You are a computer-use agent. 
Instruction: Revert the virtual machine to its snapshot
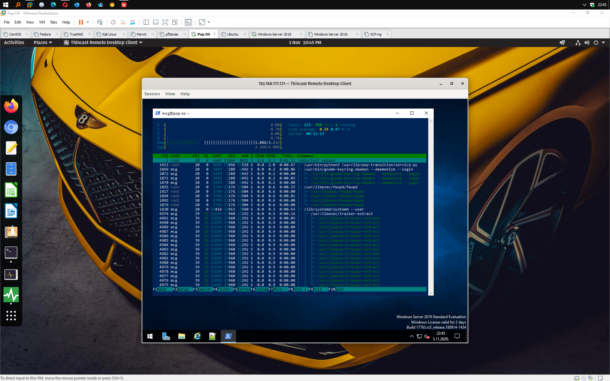click(123, 22)
